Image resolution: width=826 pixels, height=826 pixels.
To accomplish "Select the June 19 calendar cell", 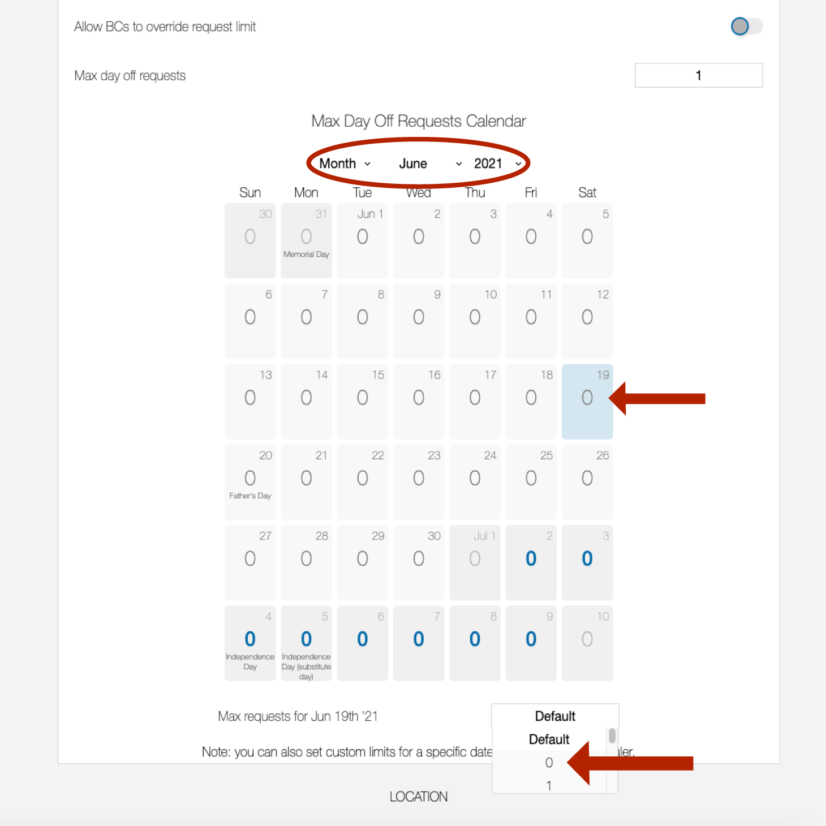I will click(587, 402).
